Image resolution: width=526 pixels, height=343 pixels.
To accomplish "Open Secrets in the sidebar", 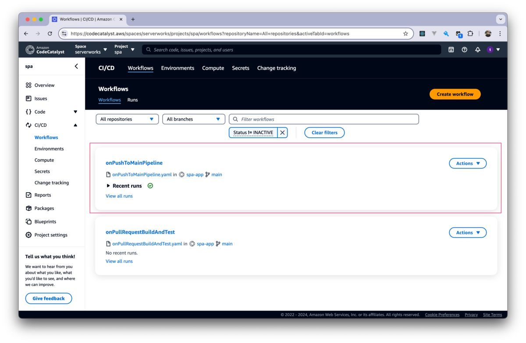I will pyautogui.click(x=42, y=171).
